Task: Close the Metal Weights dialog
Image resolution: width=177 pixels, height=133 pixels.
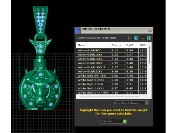Action: pyautogui.click(x=150, y=30)
